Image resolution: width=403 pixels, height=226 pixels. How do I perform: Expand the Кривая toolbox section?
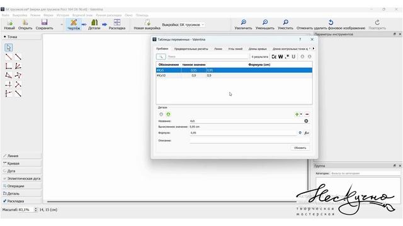point(21,163)
